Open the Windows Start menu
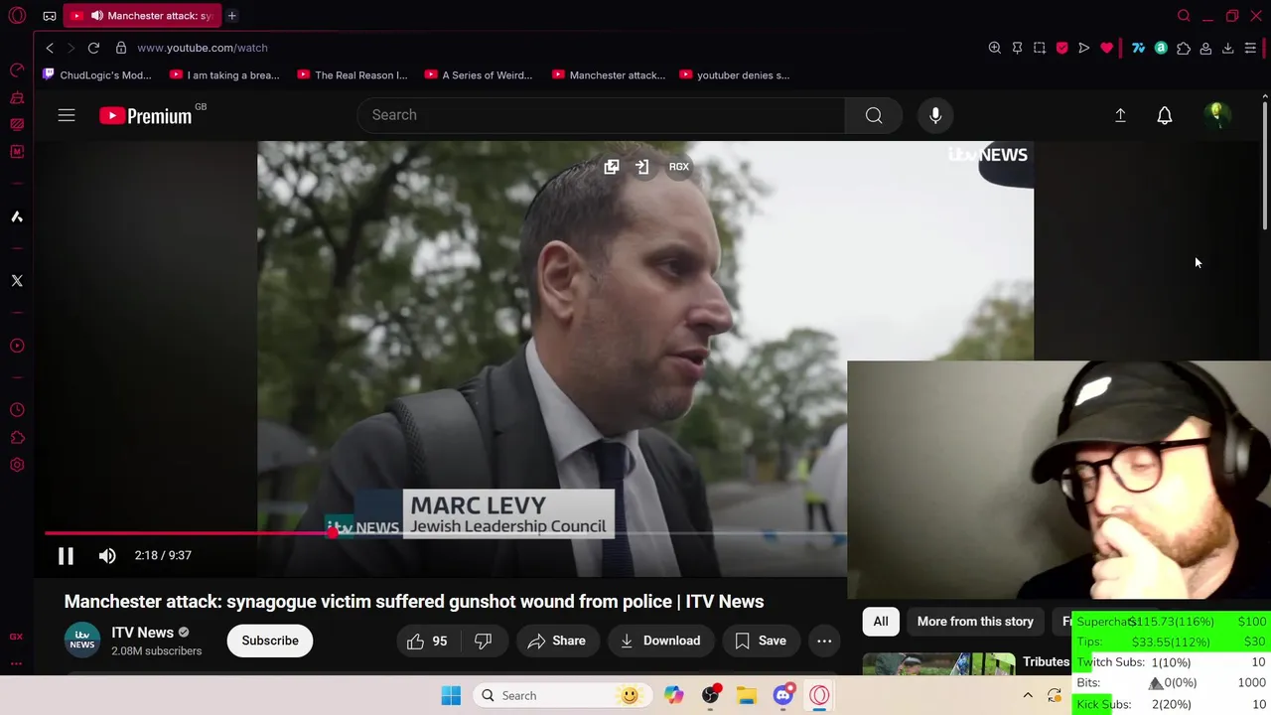This screenshot has height=715, width=1271. [x=451, y=695]
